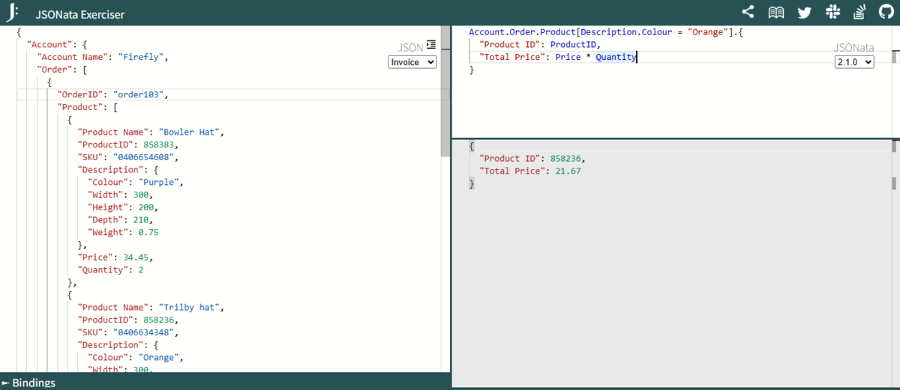The height and width of the screenshot is (390, 900).
Task: Click result Product ID value 858236
Action: pos(565,158)
